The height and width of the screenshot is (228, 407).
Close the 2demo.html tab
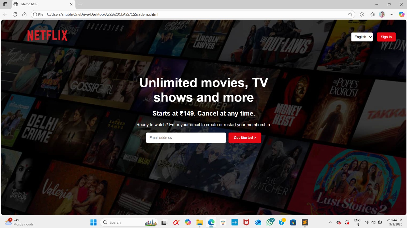pos(71,4)
